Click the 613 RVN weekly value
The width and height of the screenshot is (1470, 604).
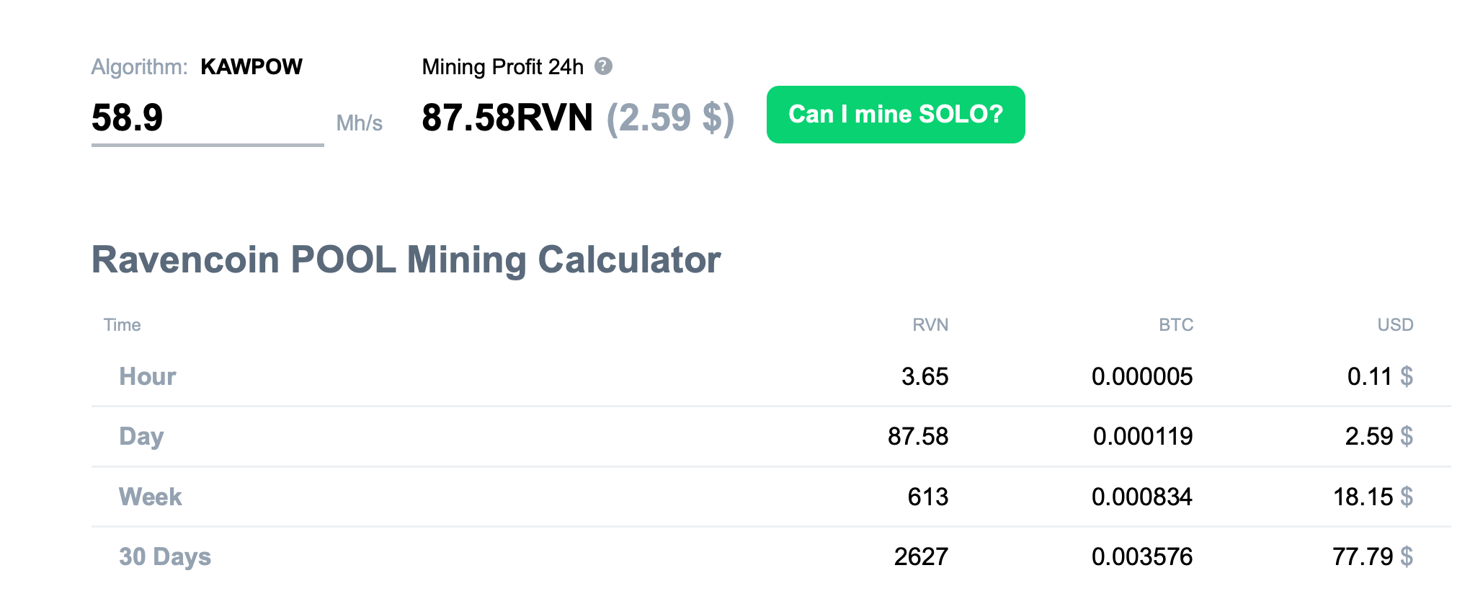pyautogui.click(x=927, y=497)
